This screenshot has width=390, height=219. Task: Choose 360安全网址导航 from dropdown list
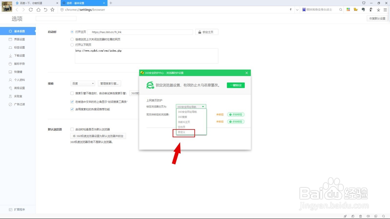191,112
